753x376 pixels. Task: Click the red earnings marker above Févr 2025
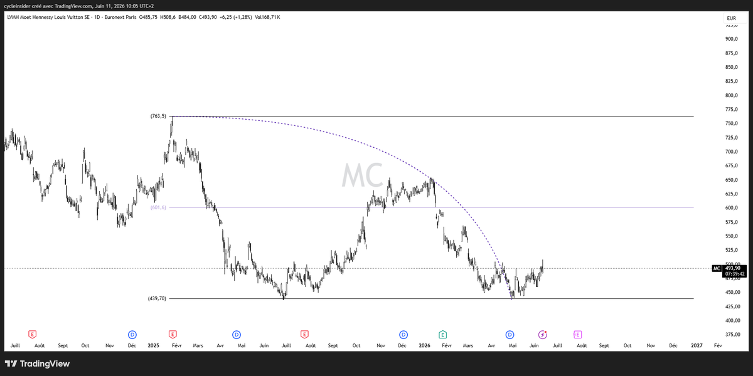173,335
